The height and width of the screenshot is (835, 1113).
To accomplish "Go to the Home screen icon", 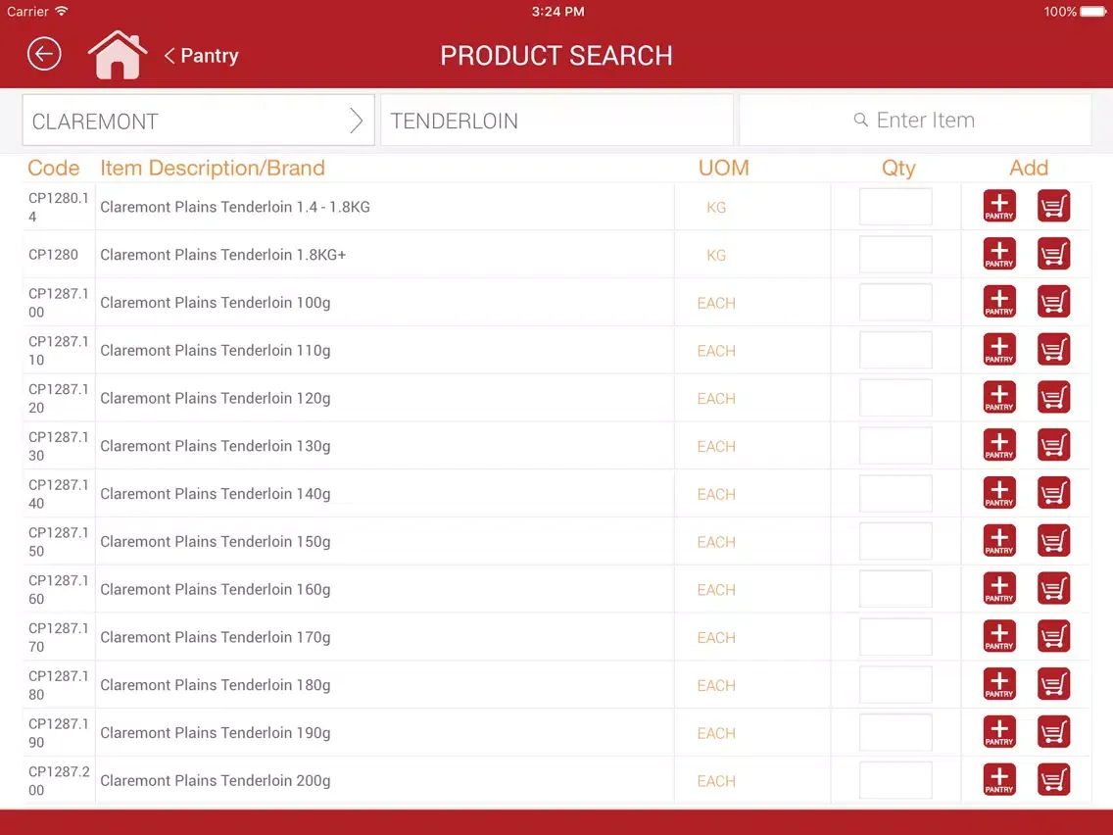I will (118, 55).
